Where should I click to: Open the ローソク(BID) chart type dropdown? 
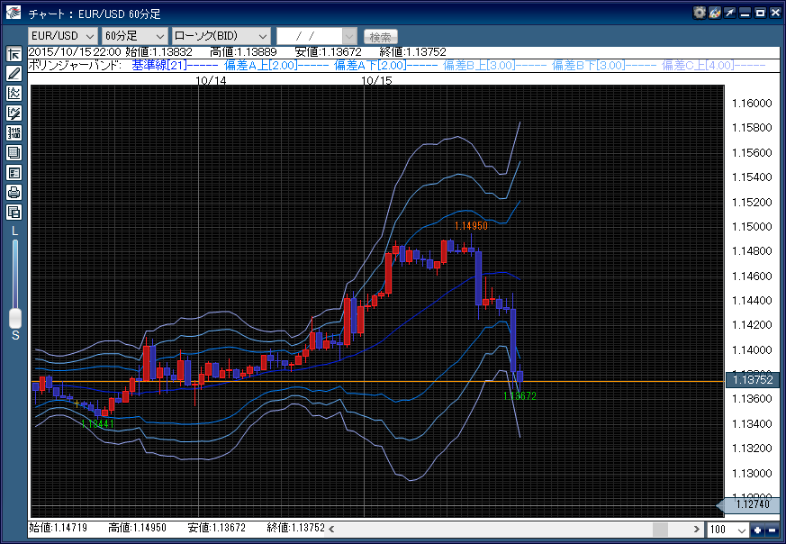point(221,36)
